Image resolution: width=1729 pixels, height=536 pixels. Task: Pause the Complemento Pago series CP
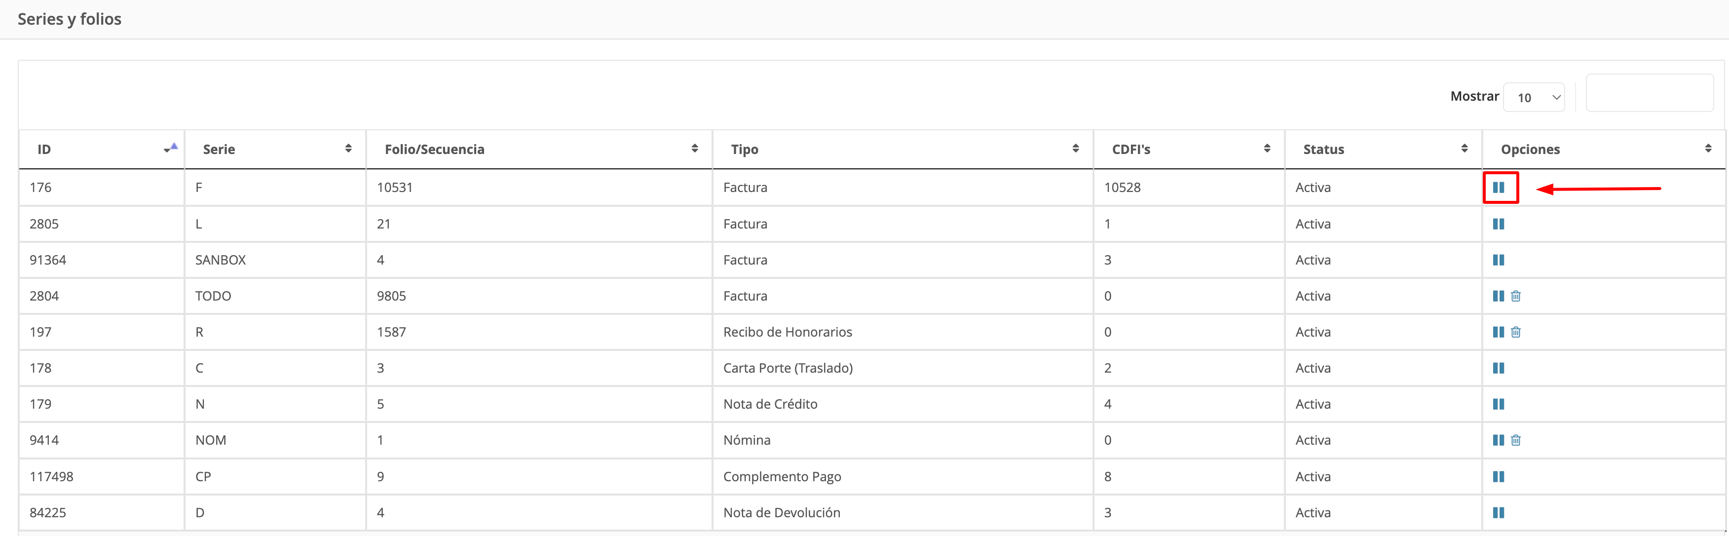click(x=1498, y=477)
